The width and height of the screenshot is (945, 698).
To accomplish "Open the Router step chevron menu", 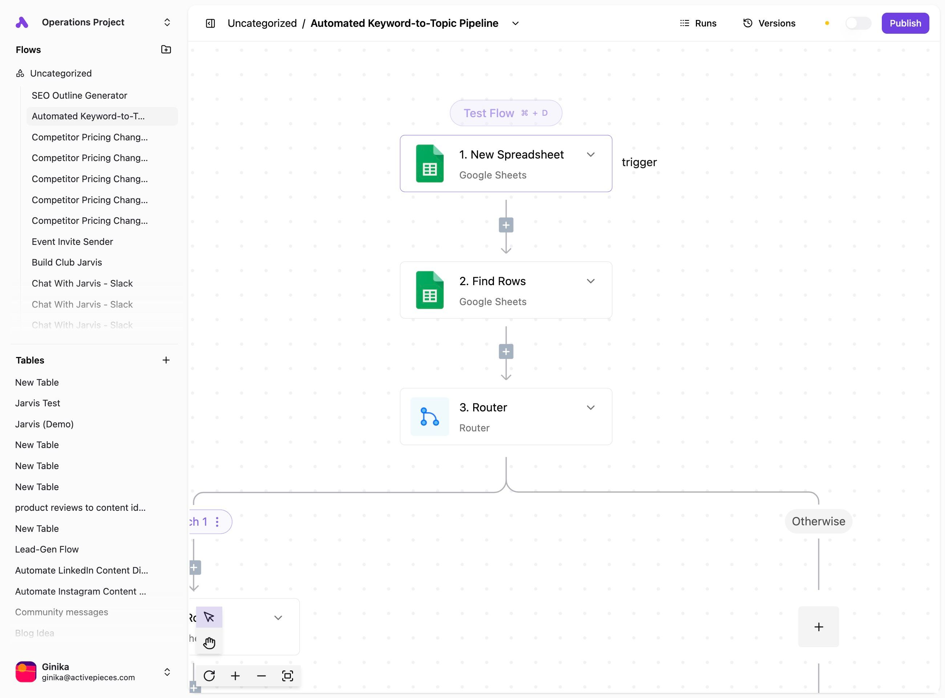I will pyautogui.click(x=591, y=408).
